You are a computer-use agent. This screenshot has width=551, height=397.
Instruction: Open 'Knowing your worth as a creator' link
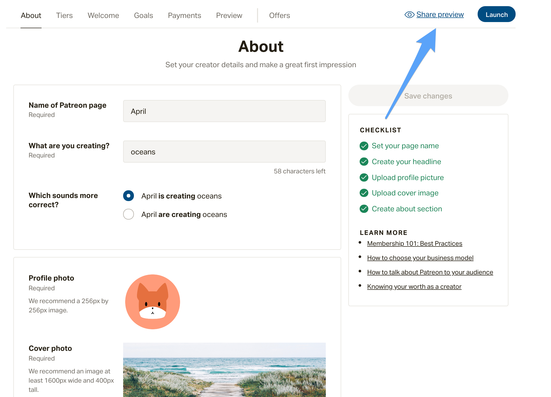[x=414, y=286]
